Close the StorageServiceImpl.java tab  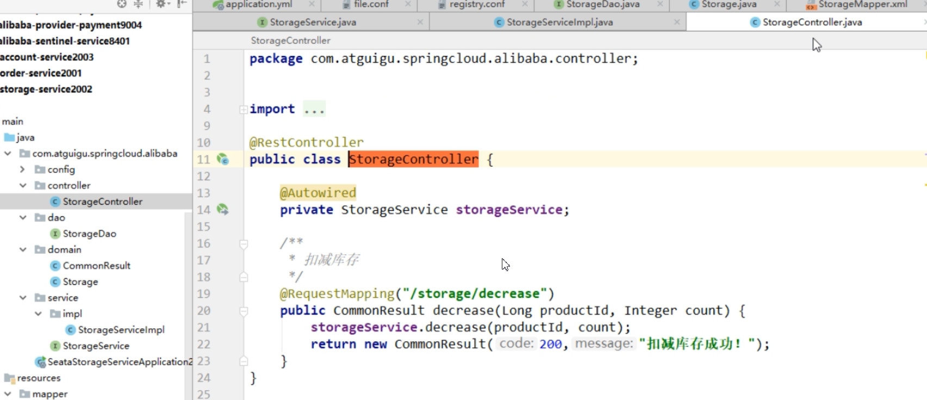click(x=677, y=22)
